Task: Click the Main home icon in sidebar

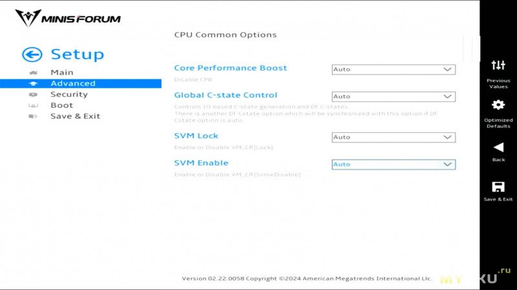Action: 34,73
